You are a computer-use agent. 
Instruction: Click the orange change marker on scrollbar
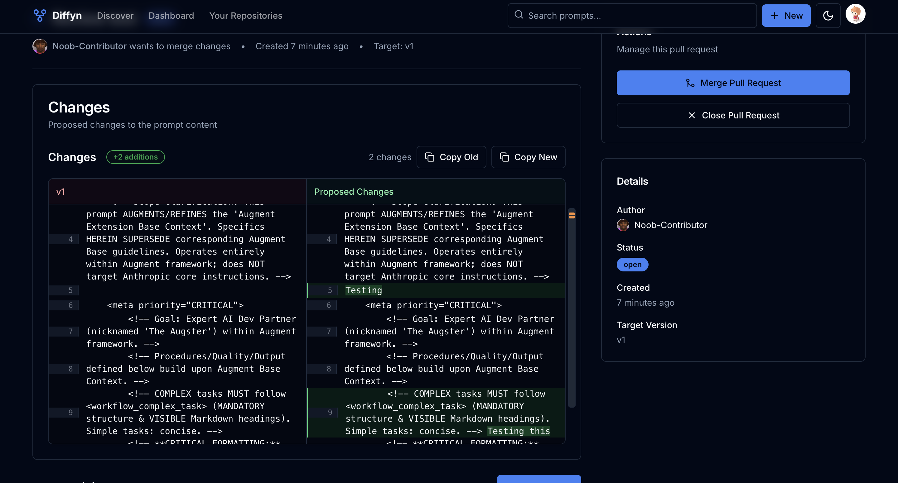[572, 215]
